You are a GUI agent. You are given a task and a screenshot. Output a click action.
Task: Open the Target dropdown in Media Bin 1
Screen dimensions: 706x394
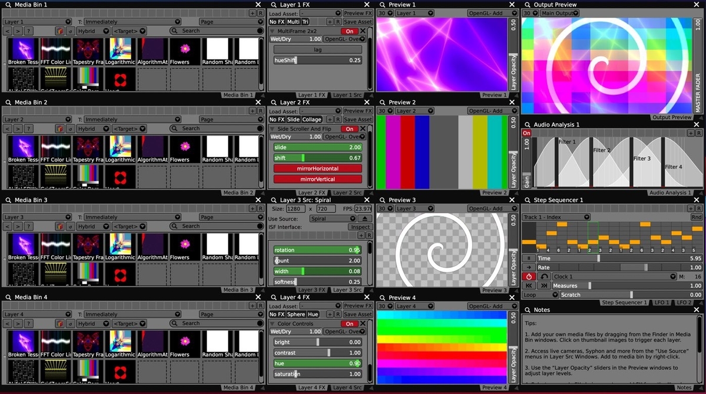(x=130, y=31)
